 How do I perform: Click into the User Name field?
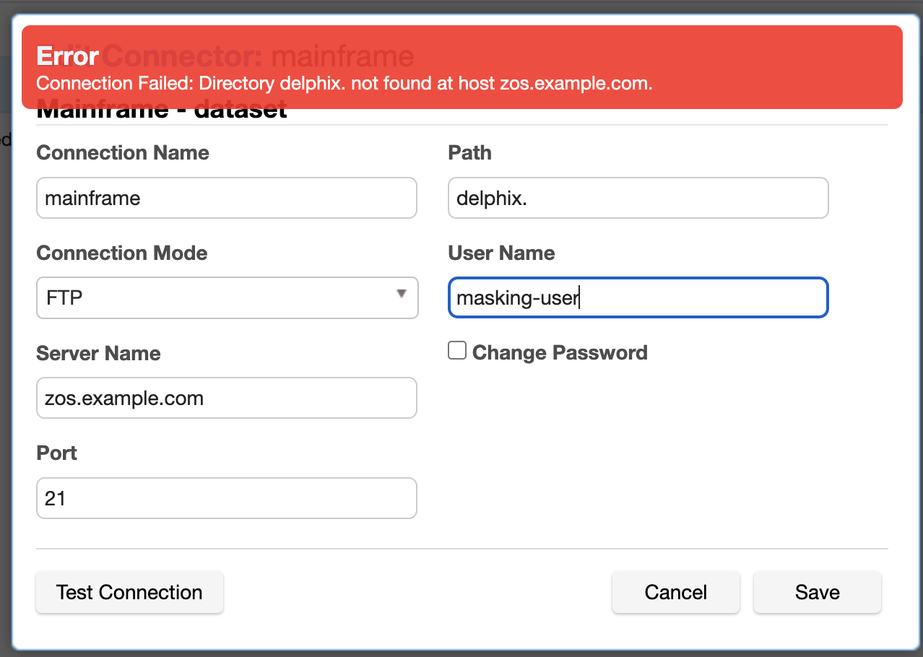(638, 297)
